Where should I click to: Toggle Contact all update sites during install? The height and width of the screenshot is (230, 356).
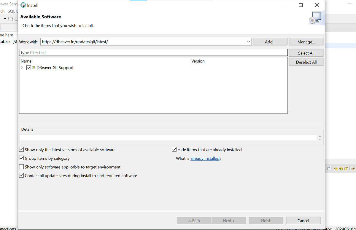21,175
